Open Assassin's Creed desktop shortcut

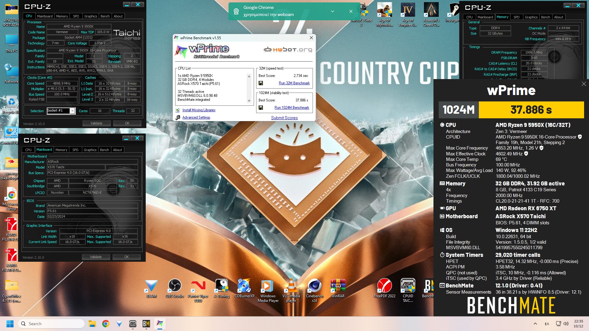431,15
